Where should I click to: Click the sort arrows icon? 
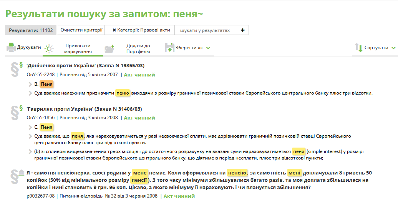(358, 48)
